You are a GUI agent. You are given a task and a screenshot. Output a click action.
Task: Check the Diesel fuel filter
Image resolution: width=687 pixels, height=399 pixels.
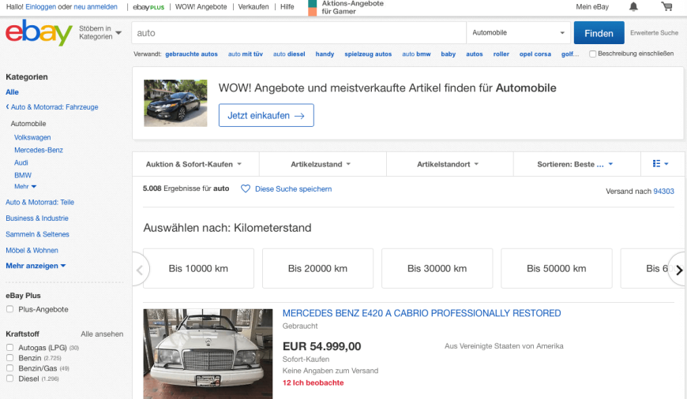tap(9, 378)
